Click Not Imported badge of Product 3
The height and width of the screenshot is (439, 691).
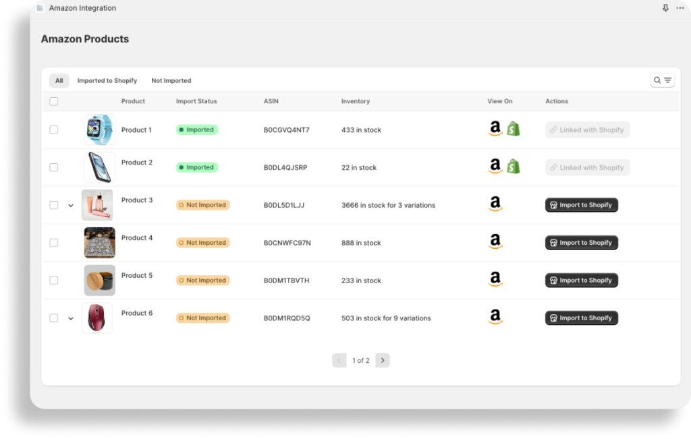tap(202, 205)
